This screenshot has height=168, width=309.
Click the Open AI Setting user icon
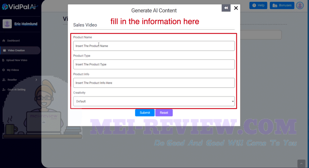point(4,89)
